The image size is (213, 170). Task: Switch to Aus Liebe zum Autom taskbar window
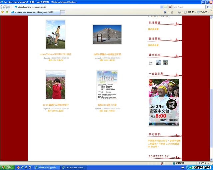click(73, 168)
